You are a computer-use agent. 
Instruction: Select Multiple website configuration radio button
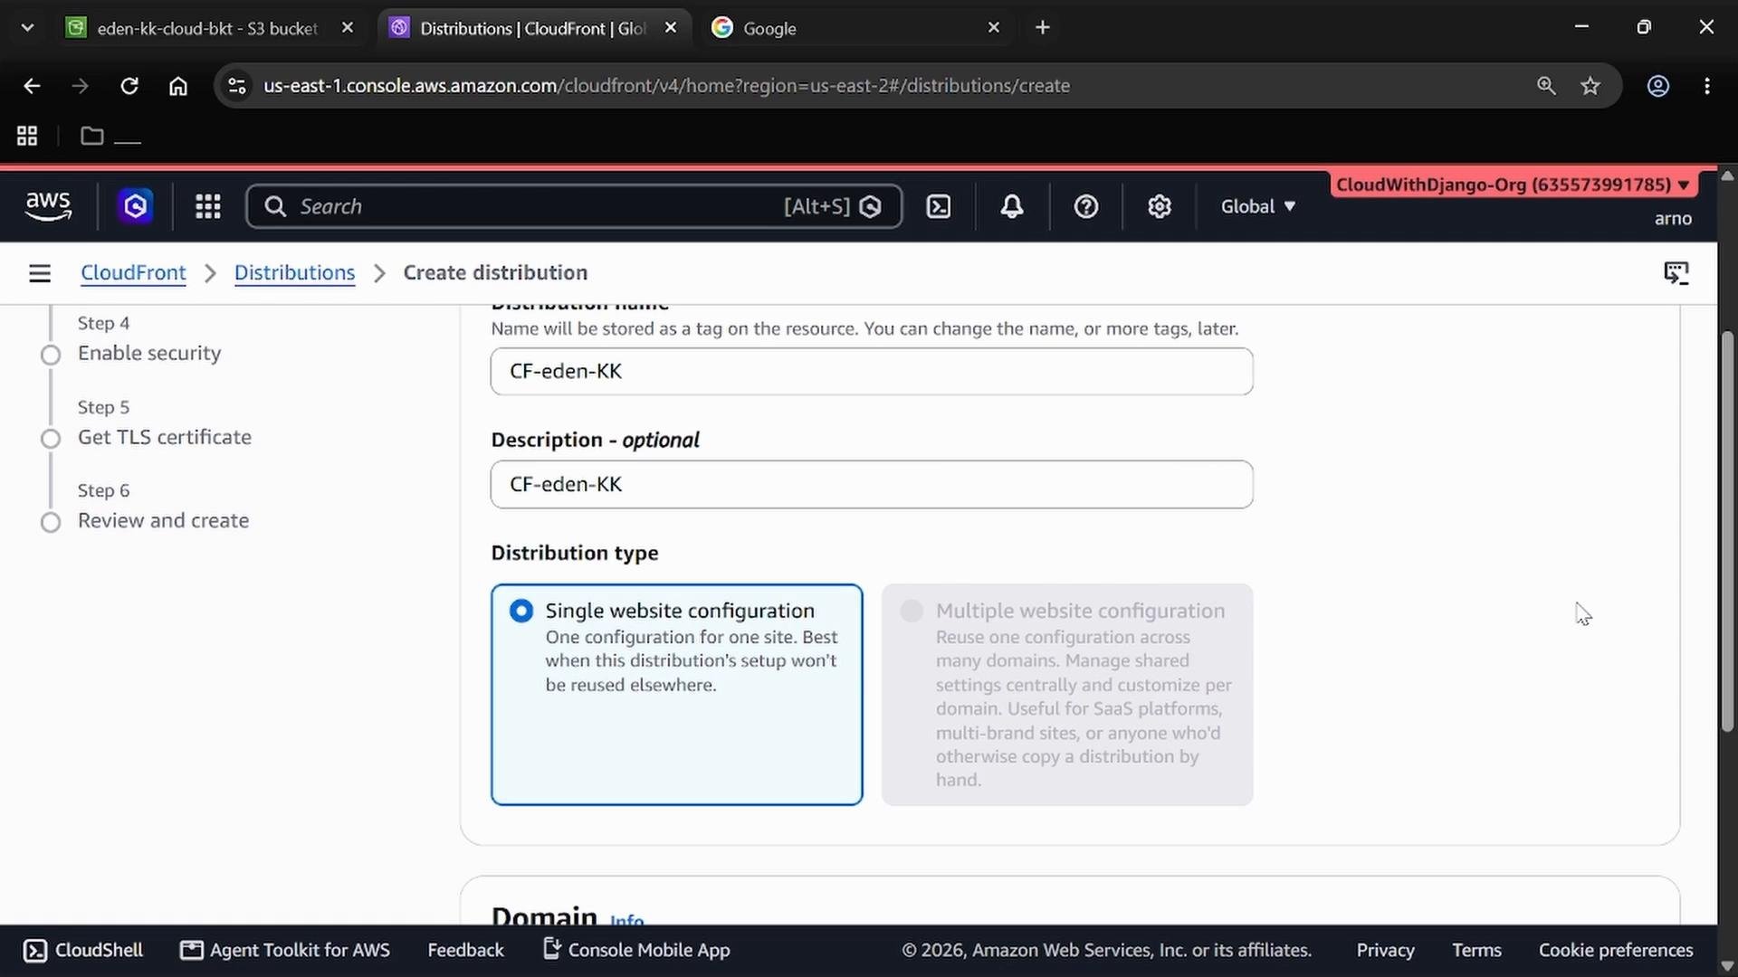(912, 611)
